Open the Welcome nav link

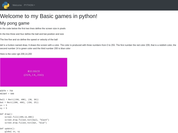tap(17, 5)
